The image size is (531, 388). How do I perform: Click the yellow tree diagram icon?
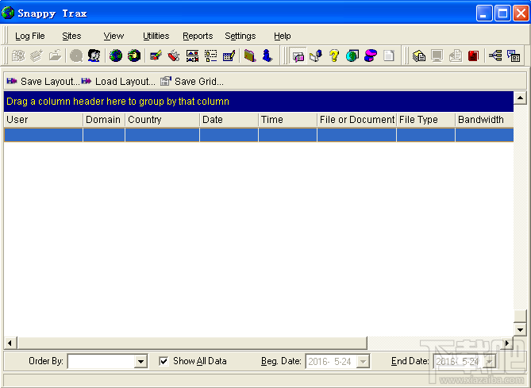point(495,56)
